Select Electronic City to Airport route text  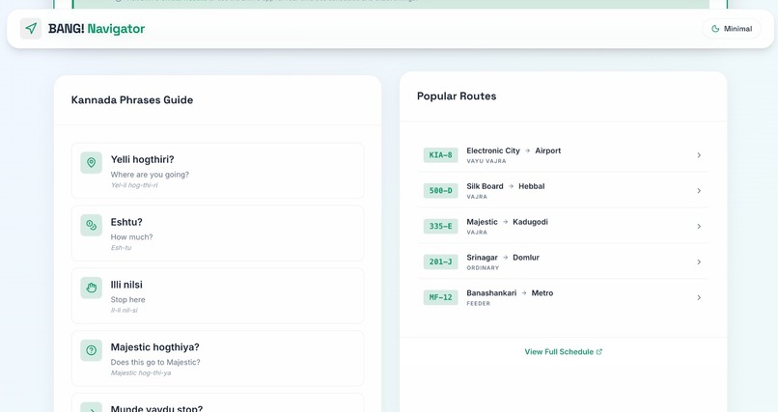pyautogui.click(x=514, y=151)
